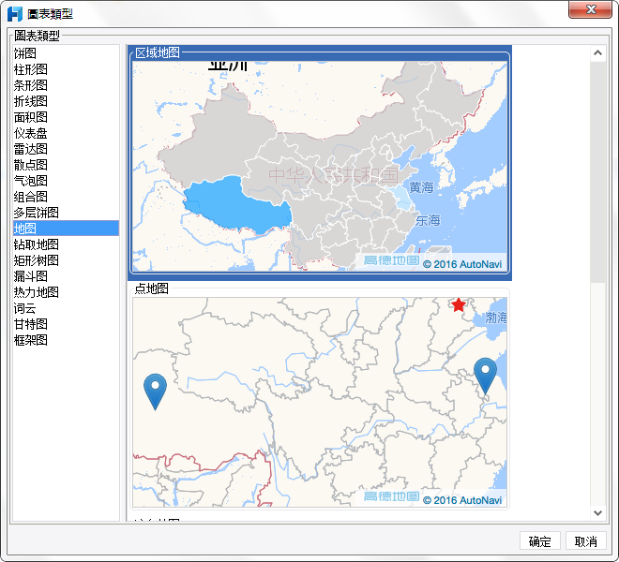Select 饼图 chart type
The width and height of the screenshot is (619, 562).
coord(66,53)
